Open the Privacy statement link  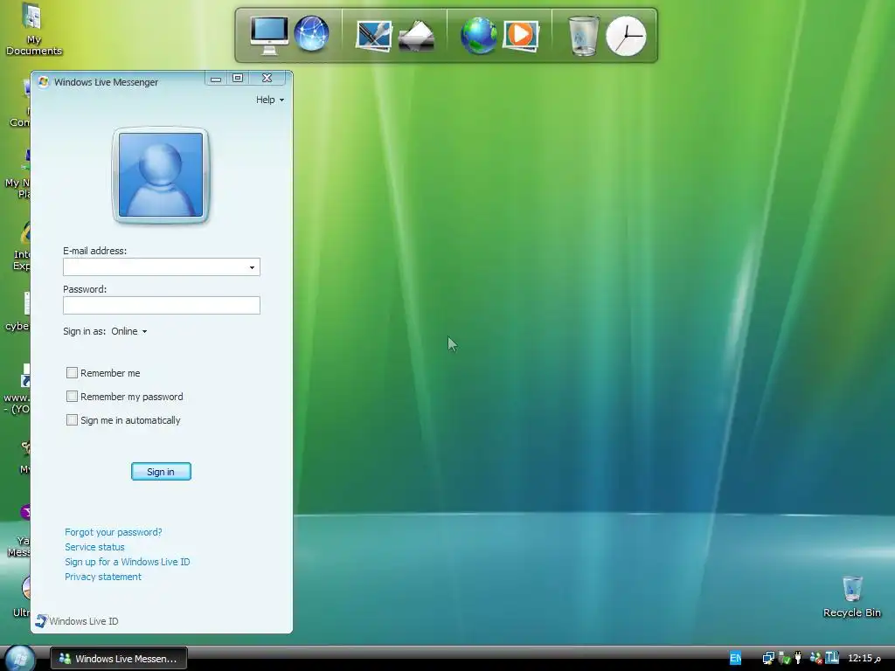point(103,577)
